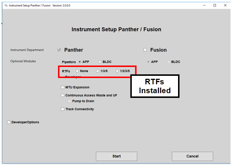Choose the 1/3/5 RTFs option
This screenshot has width=232, height=166.
97,71
